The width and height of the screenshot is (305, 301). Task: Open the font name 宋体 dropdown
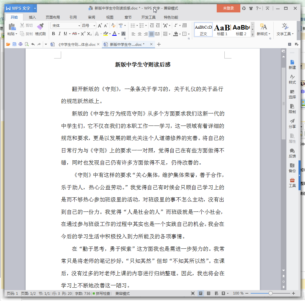(79, 26)
